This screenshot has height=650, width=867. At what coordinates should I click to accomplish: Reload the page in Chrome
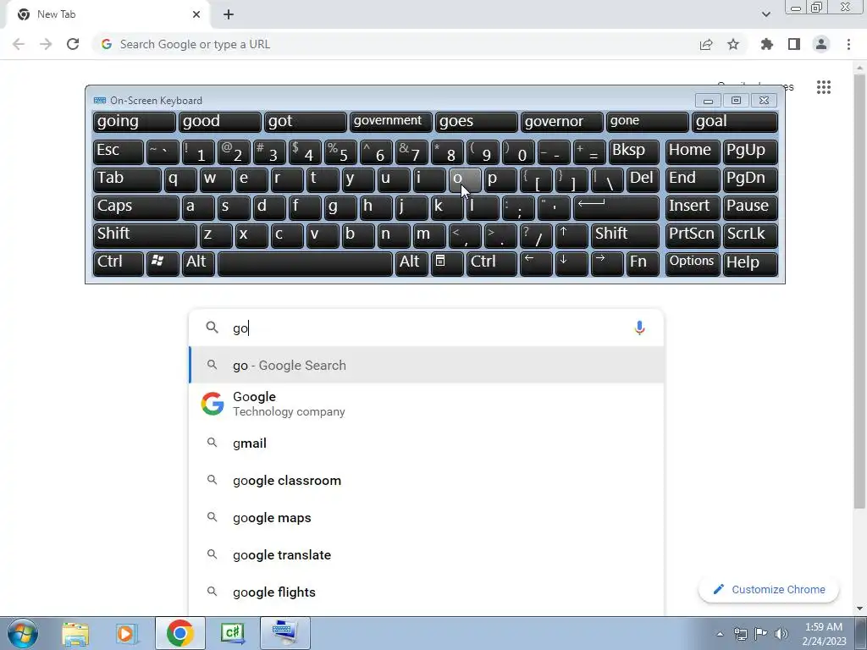pos(73,44)
